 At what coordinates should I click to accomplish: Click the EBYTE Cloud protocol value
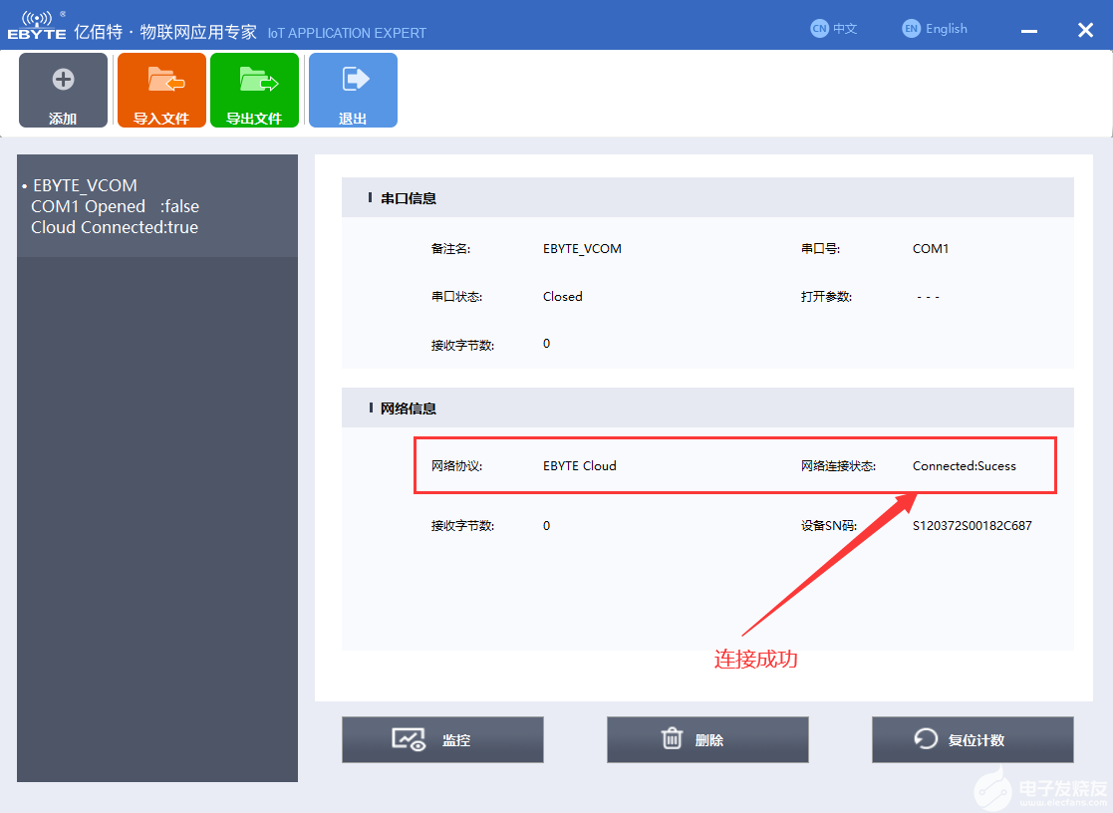click(x=579, y=466)
